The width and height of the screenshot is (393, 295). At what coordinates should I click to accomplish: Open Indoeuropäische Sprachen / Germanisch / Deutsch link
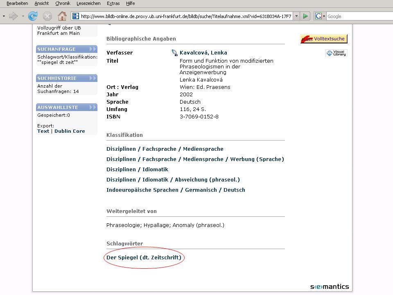pyautogui.click(x=176, y=190)
